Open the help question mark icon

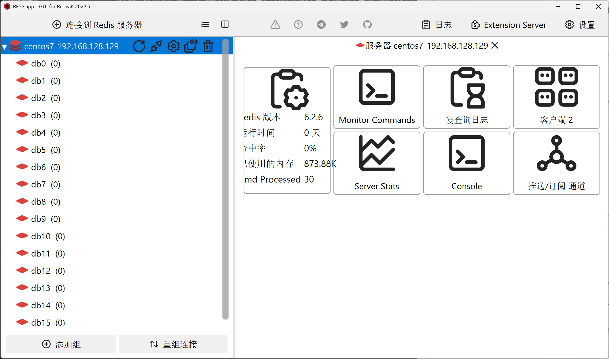pos(298,24)
